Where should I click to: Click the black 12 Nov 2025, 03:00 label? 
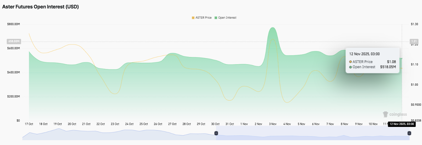[x=401, y=124]
